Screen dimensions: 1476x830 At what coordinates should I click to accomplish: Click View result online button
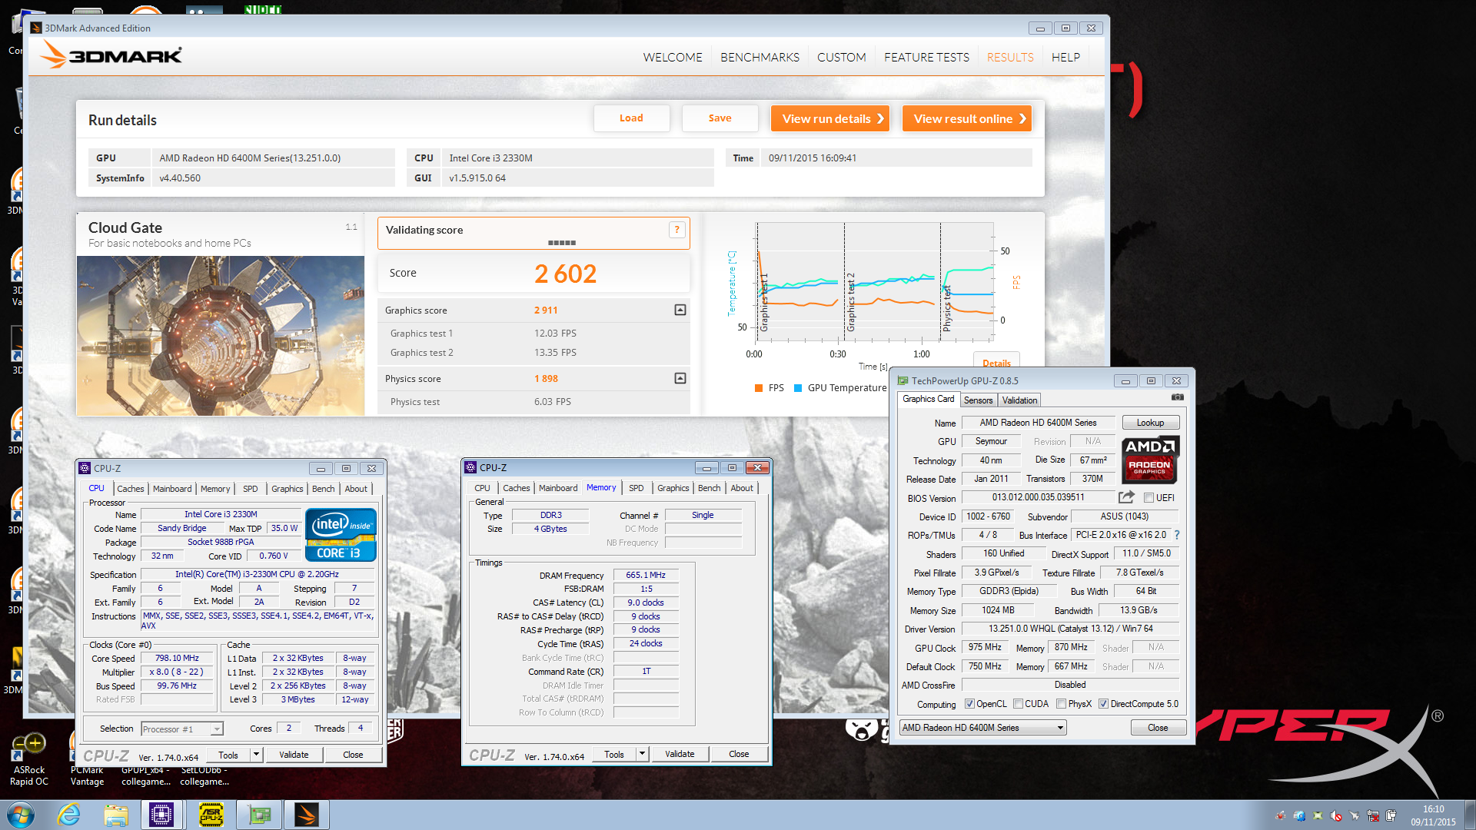[x=966, y=118]
